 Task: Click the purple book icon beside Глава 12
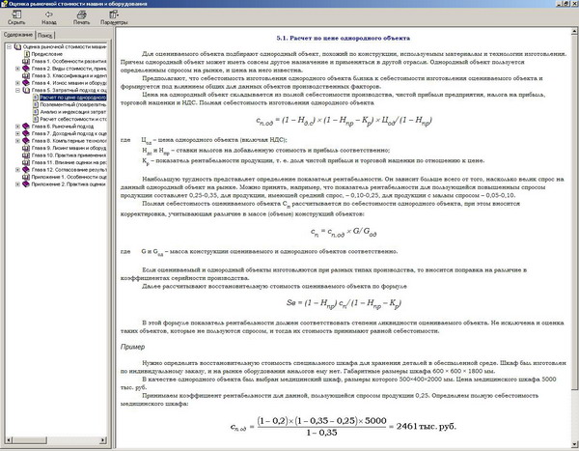(x=26, y=170)
